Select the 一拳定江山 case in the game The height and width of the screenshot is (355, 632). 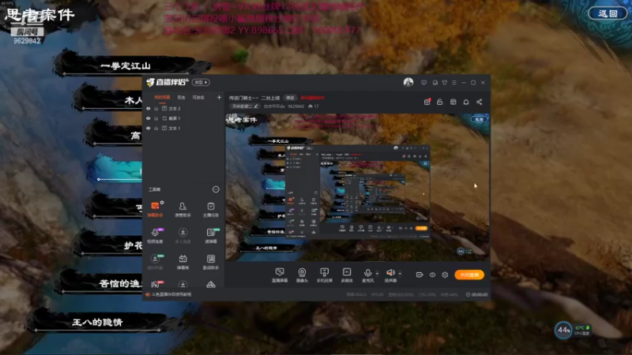click(x=125, y=65)
